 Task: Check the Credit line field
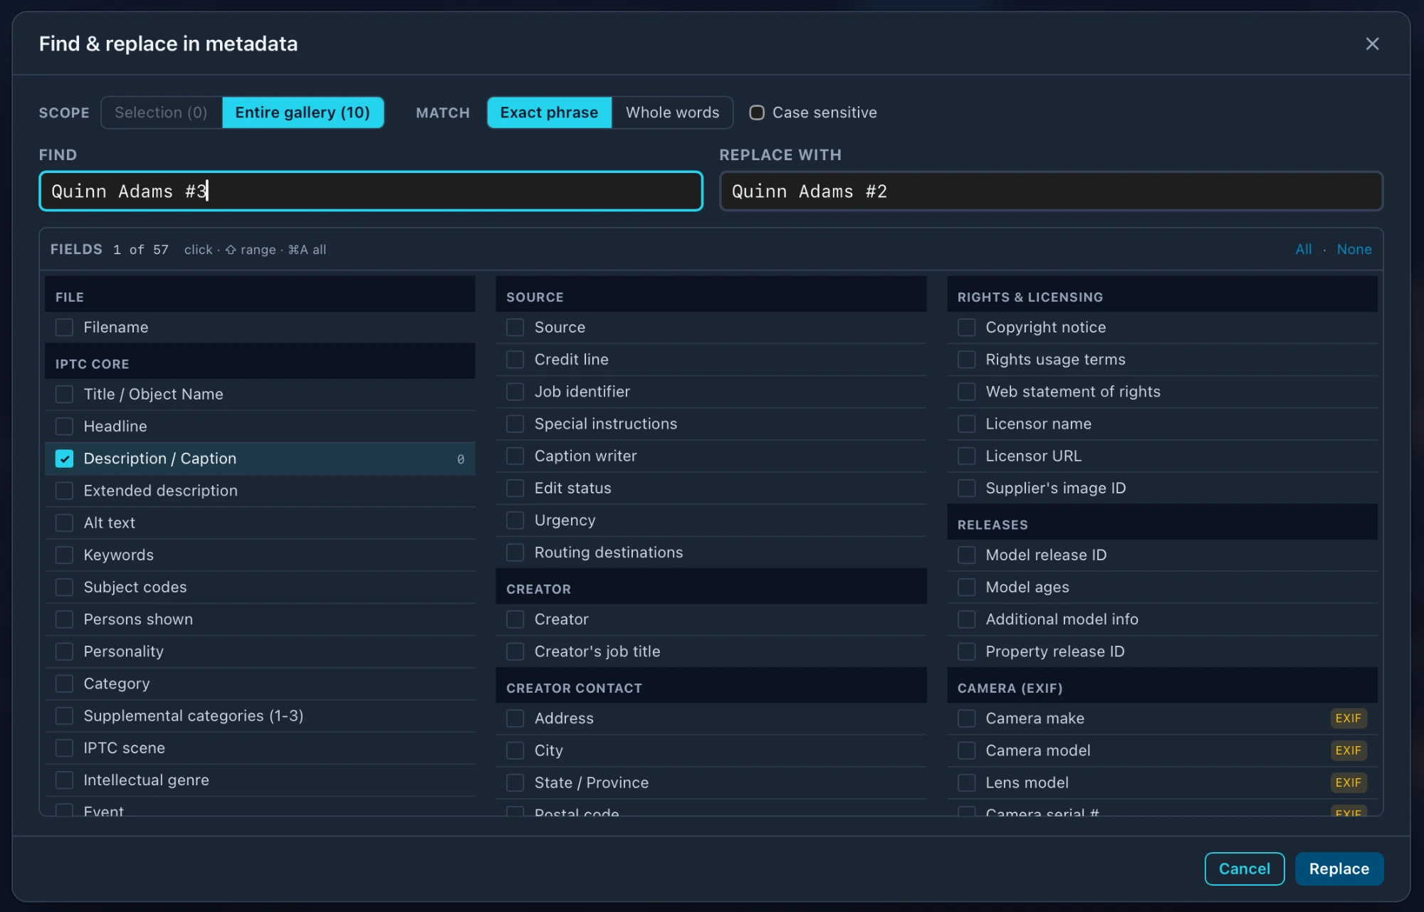pyautogui.click(x=515, y=360)
